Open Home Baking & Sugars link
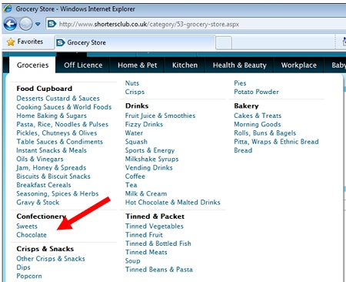Screen dimensions: 346x282 tap(52, 116)
